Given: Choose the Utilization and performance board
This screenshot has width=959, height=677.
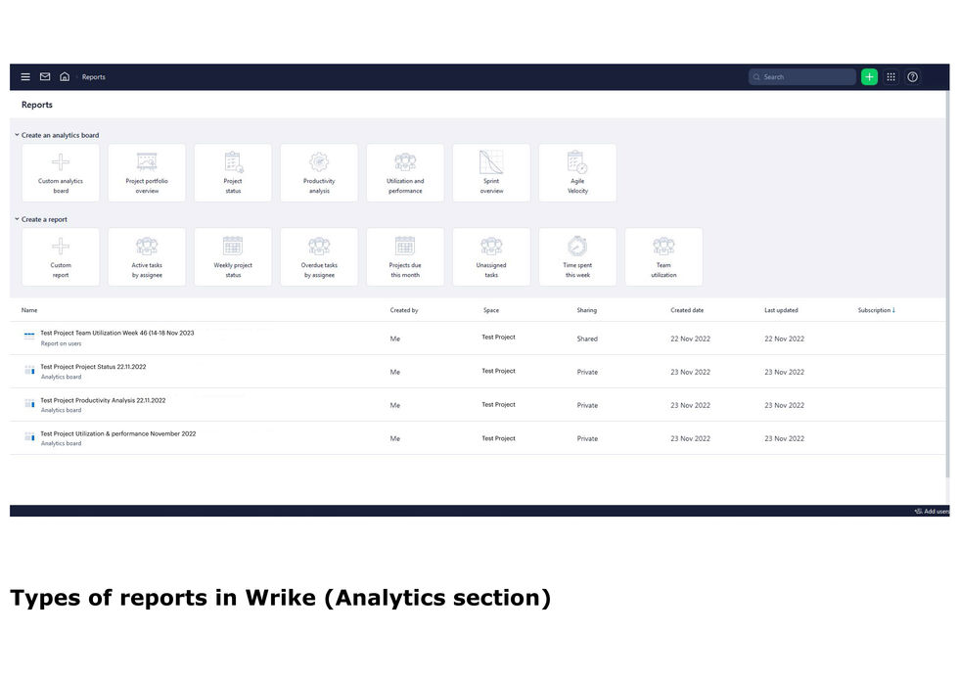Looking at the screenshot, I should (x=405, y=172).
